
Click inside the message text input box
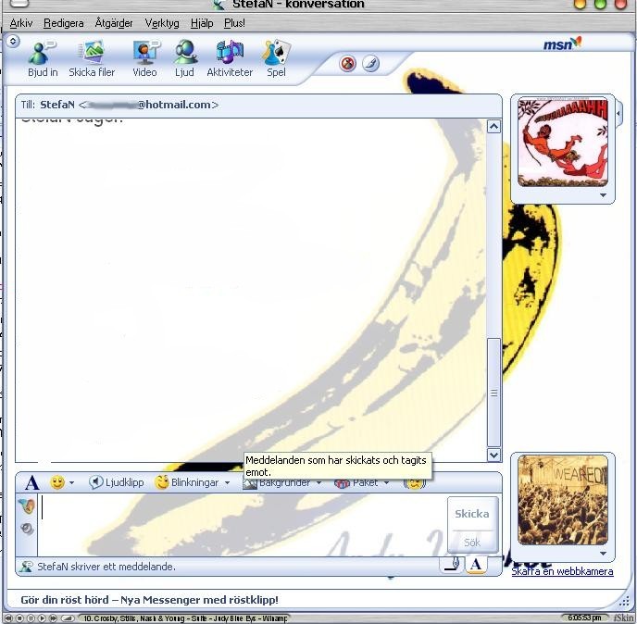point(243,525)
